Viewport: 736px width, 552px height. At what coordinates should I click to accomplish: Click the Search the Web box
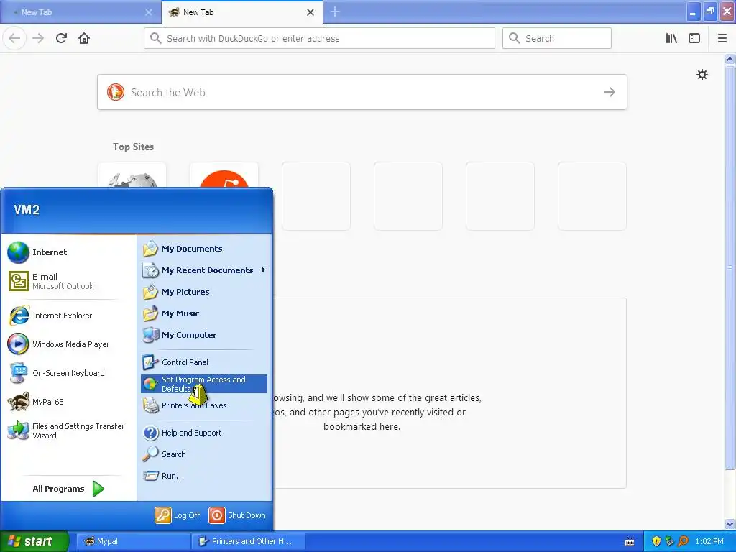(362, 92)
